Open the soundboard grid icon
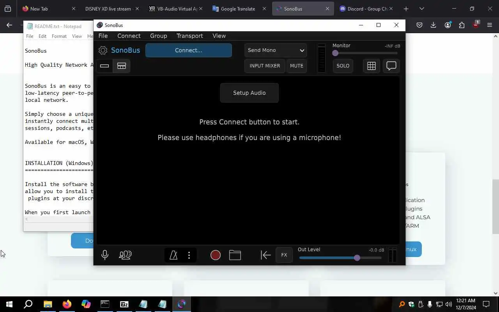499x312 pixels. click(372, 66)
